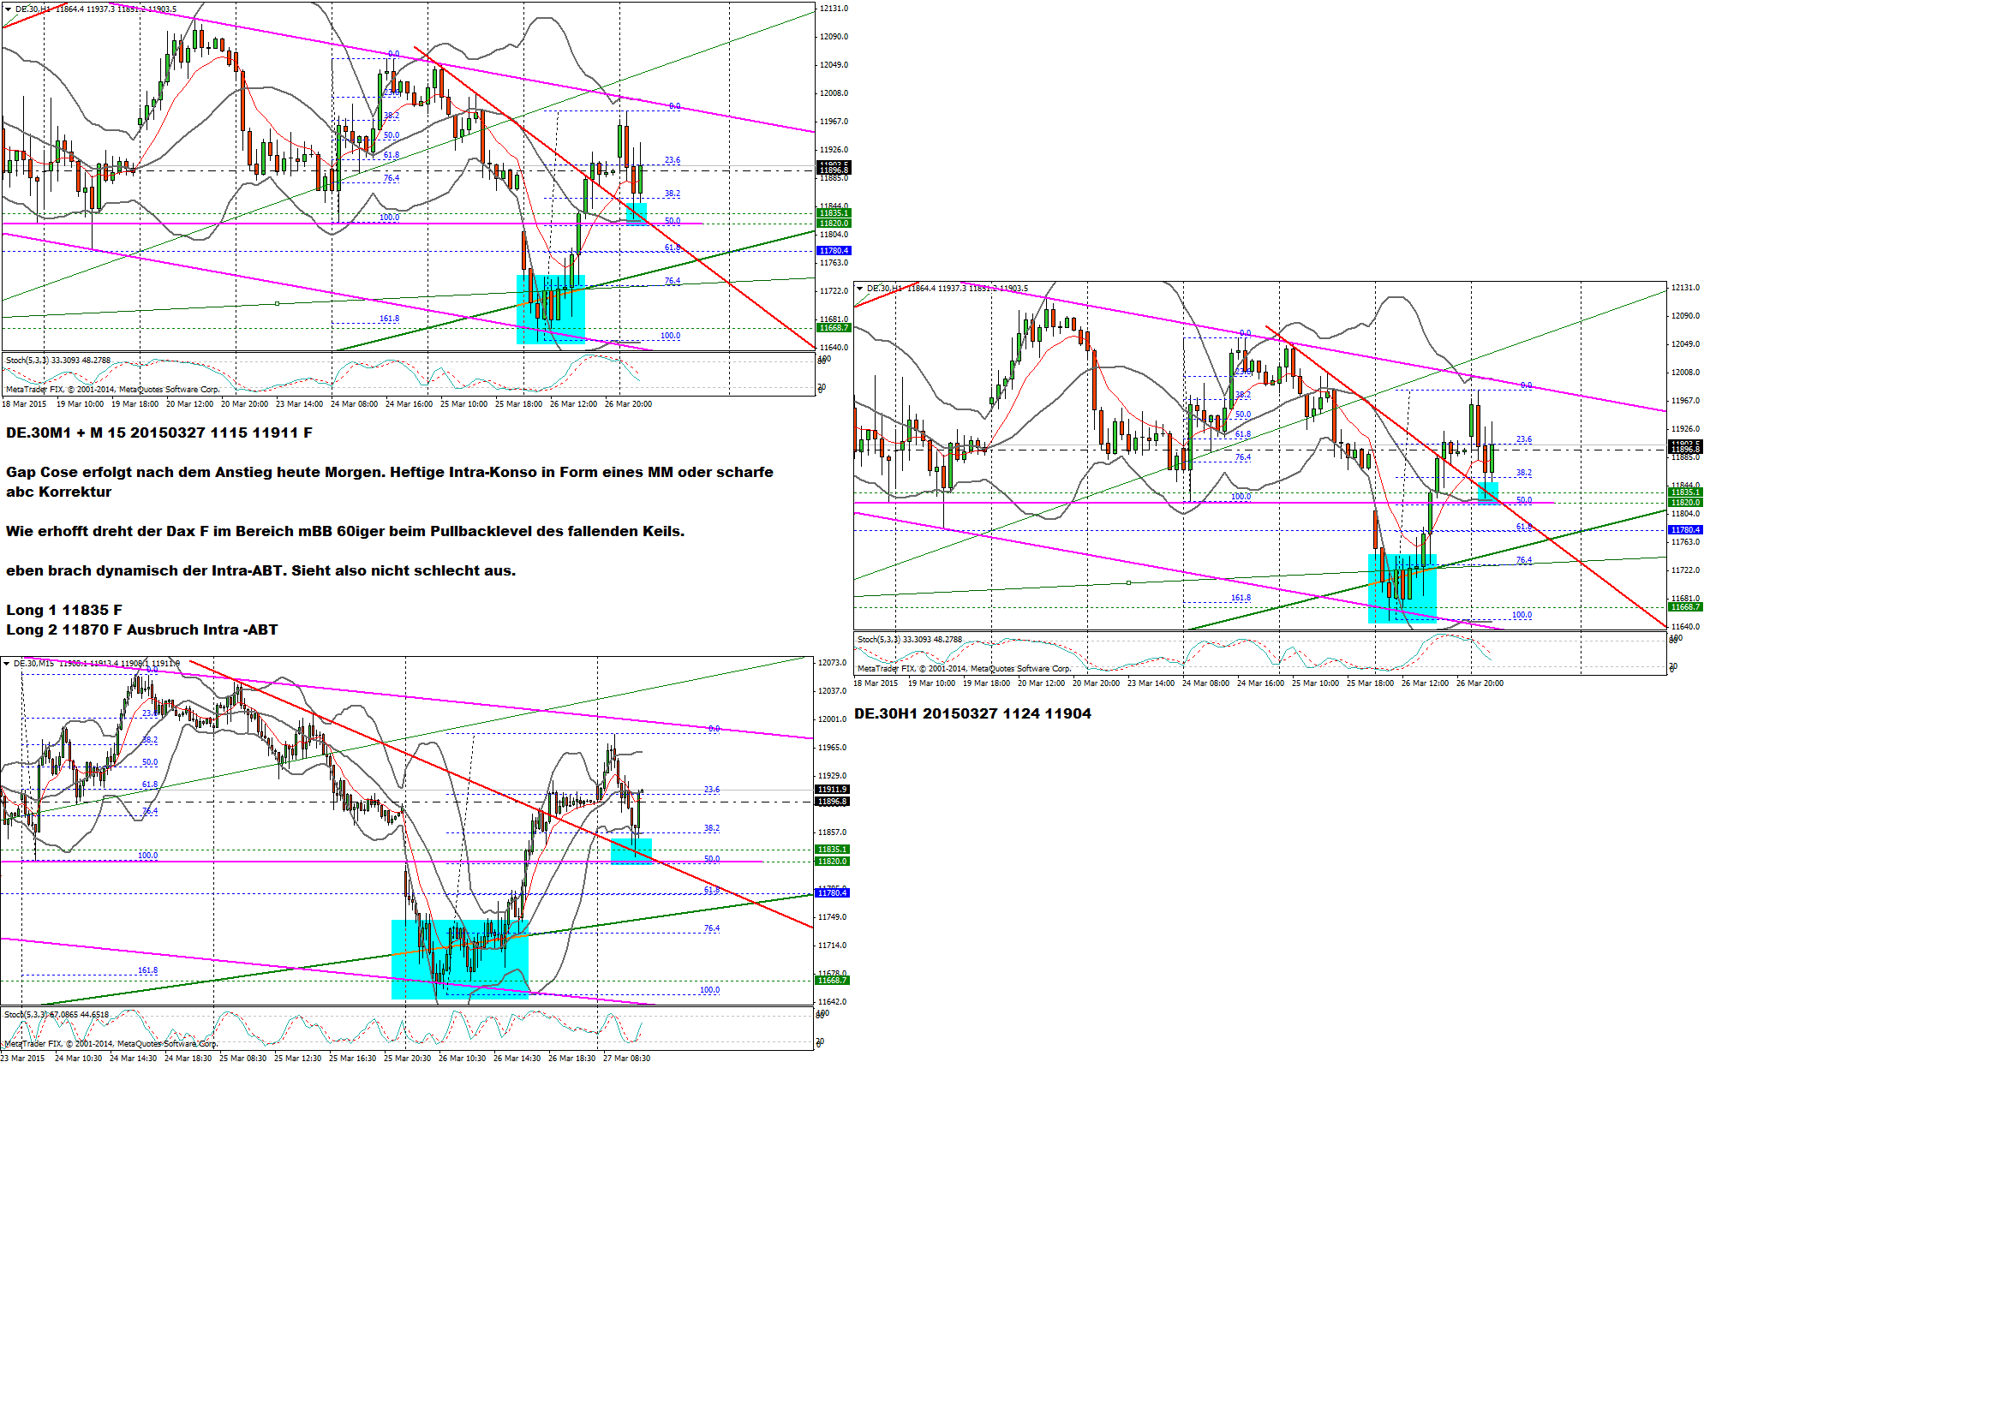The image size is (1991, 1408).
Task: Click the green 11820.0 price tag in the M15 chart
Action: [x=832, y=861]
